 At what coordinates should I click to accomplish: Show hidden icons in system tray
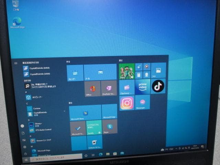click(176, 148)
